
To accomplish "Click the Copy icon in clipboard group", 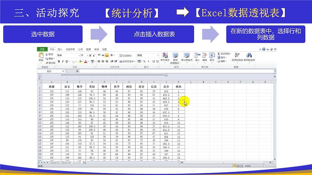I will 46,58.
